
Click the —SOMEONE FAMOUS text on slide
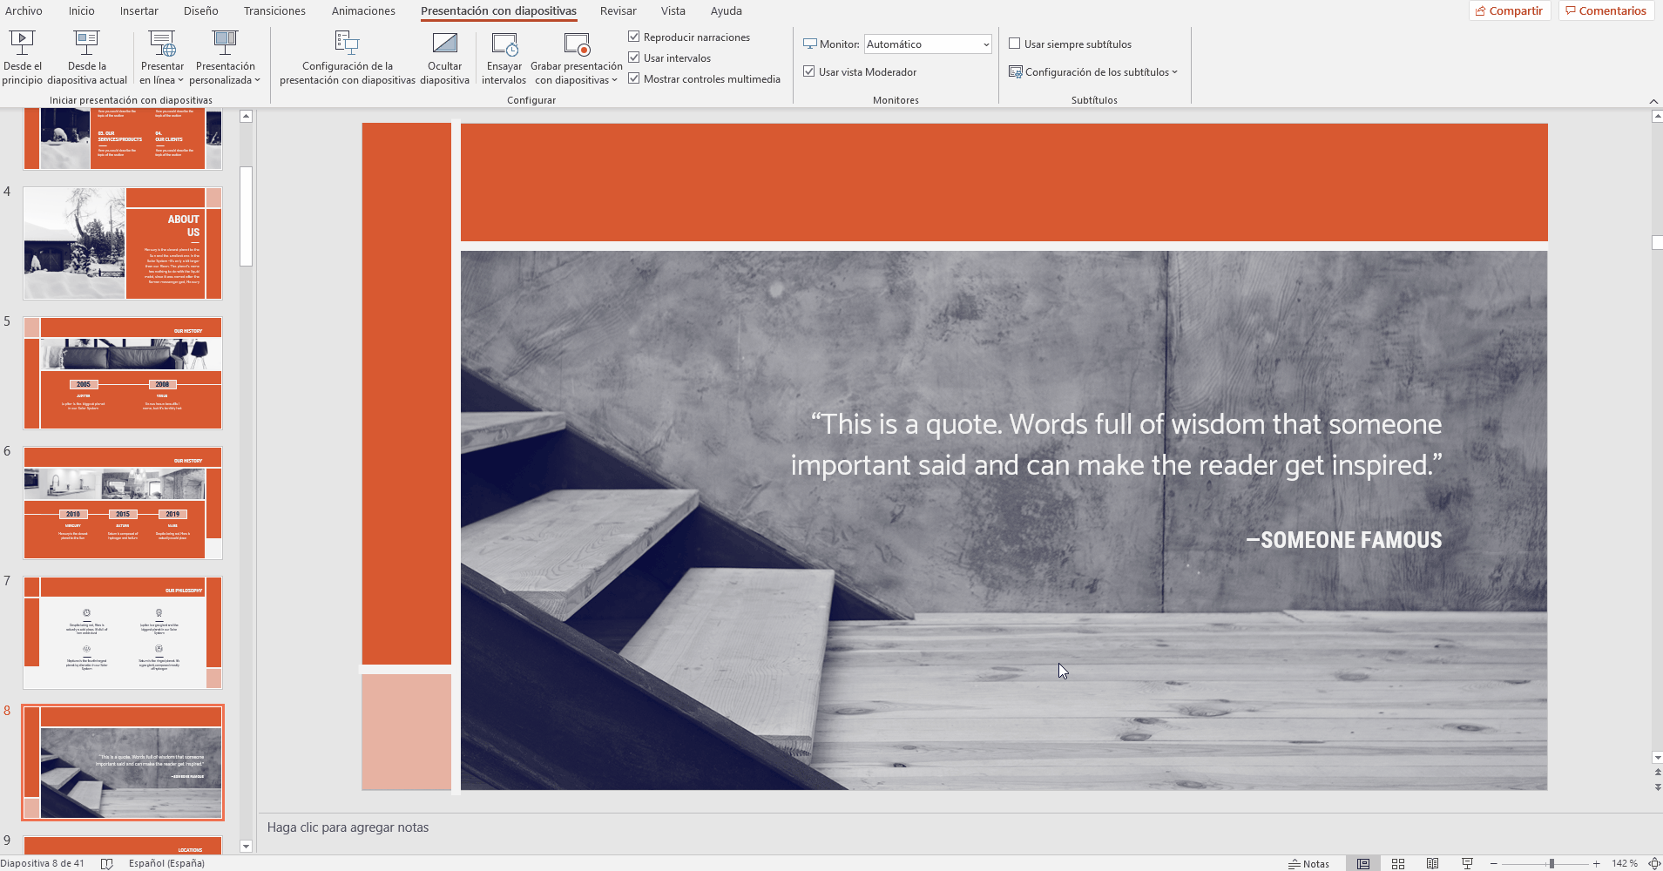coord(1343,540)
